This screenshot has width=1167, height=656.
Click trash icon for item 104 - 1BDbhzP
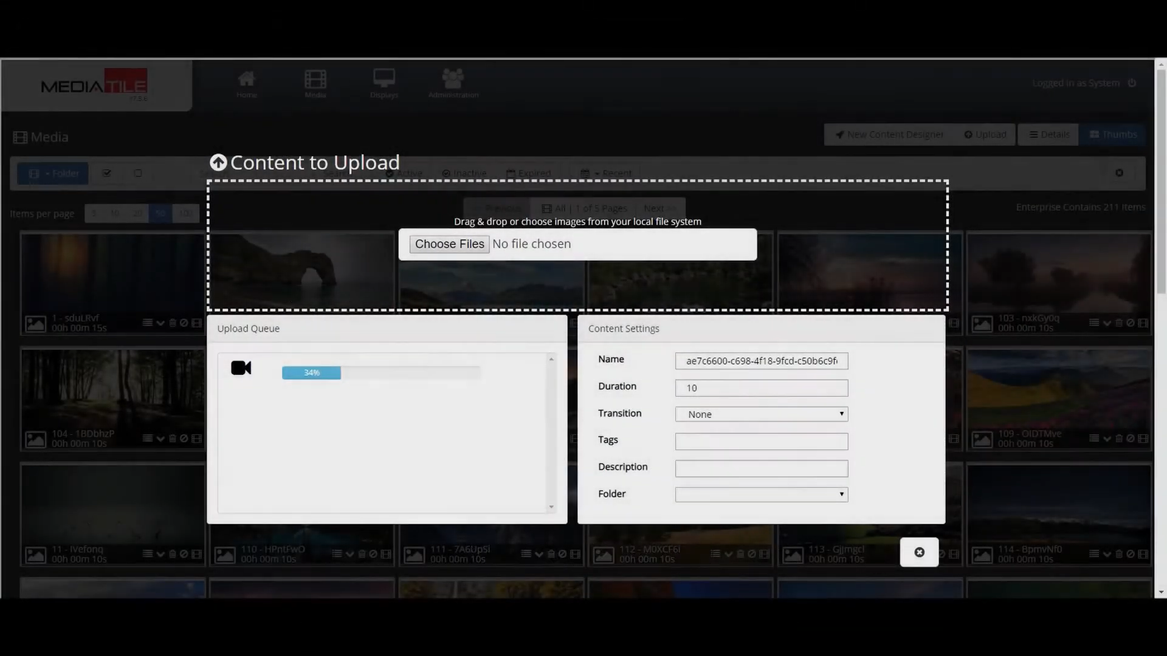click(x=173, y=439)
